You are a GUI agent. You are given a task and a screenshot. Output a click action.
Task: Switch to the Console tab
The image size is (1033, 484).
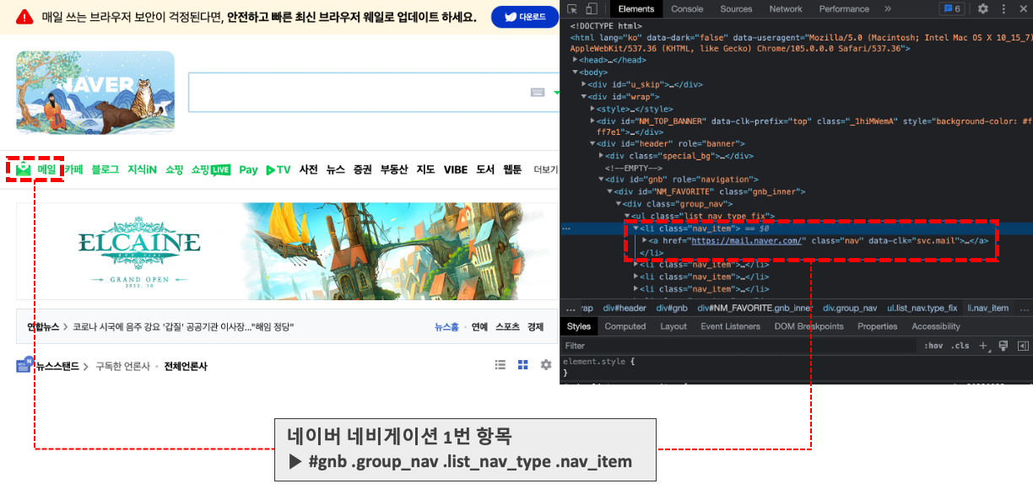pyautogui.click(x=687, y=9)
